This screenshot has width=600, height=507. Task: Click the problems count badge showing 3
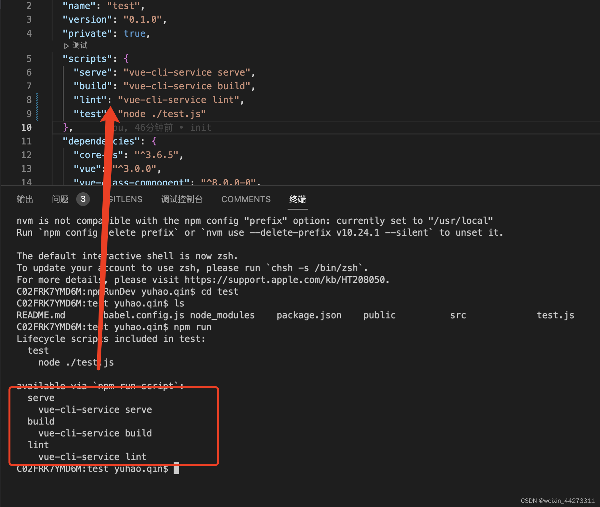coord(83,199)
